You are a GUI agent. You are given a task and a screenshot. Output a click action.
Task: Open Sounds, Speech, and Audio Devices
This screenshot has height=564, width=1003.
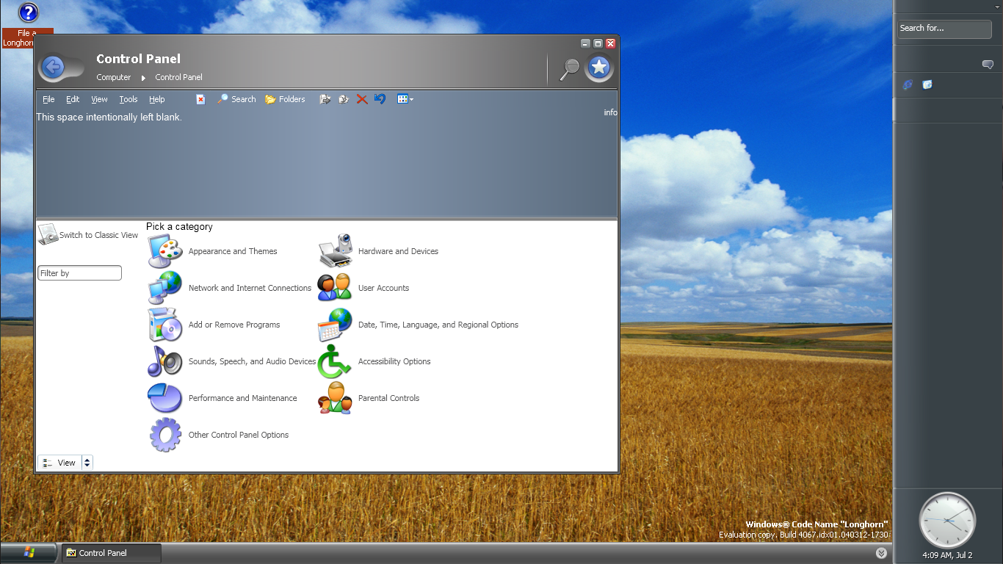[251, 361]
